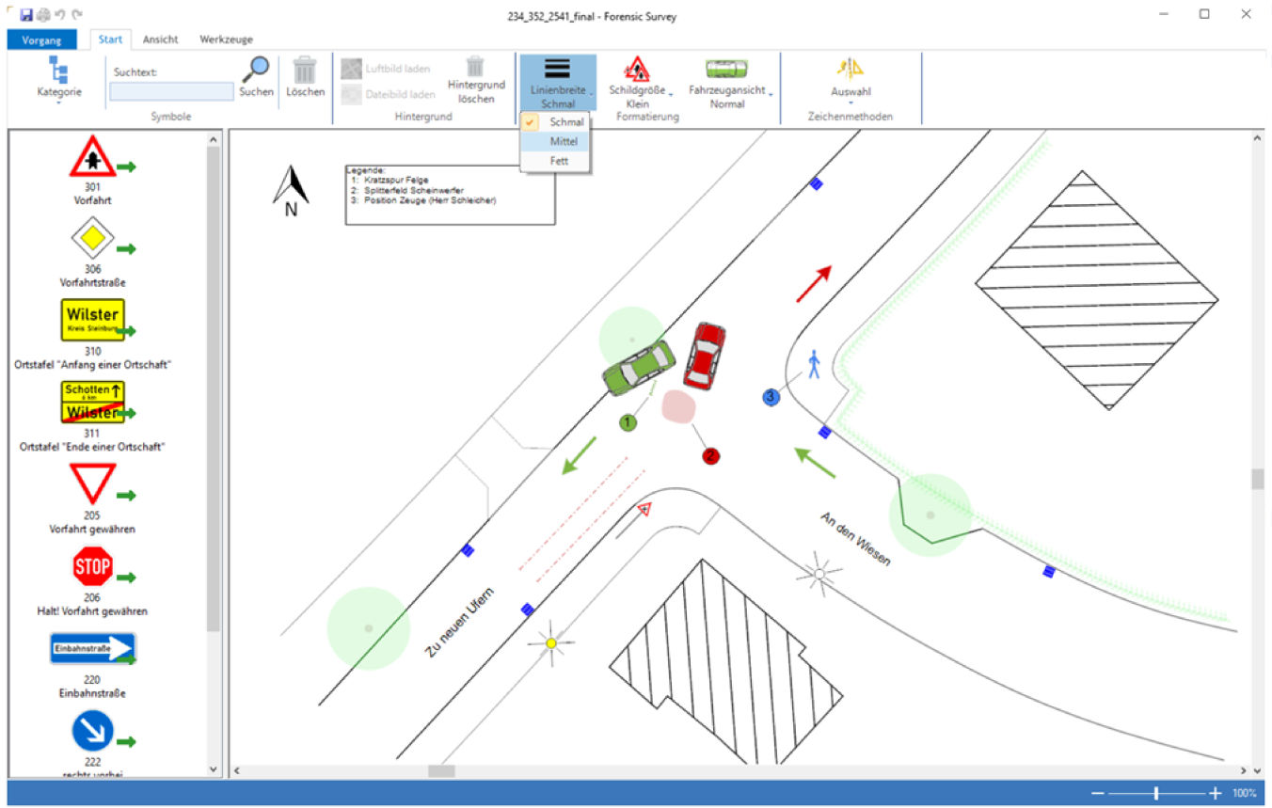This screenshot has width=1272, height=808.
Task: Select Fett line width option
Action: [559, 161]
